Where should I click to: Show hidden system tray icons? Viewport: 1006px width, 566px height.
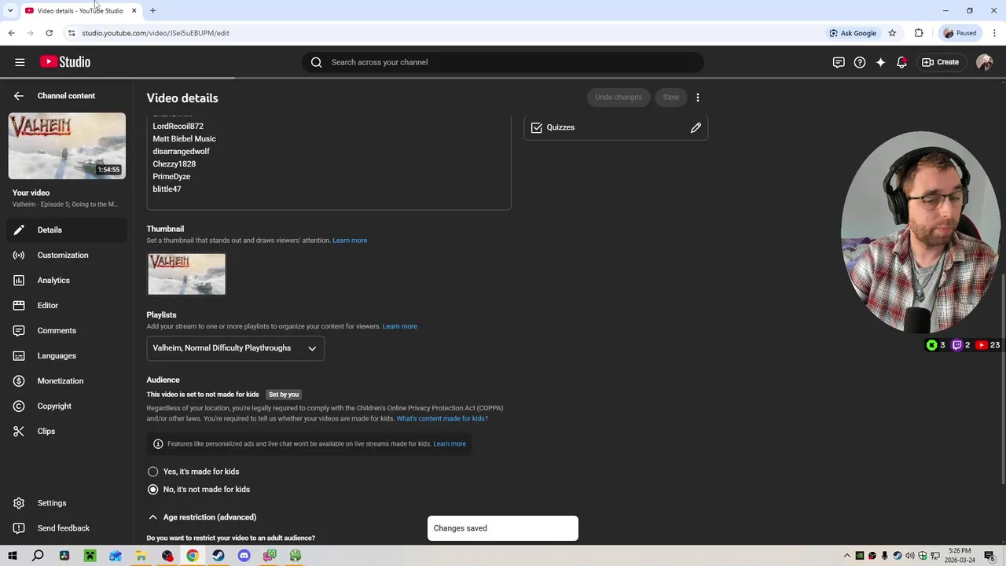point(847,556)
